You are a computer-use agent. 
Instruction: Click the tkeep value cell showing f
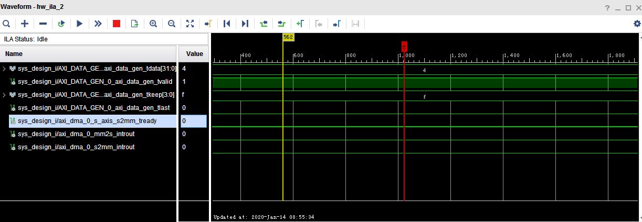(194, 95)
